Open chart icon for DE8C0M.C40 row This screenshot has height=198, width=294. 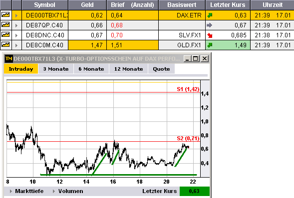(5, 45)
